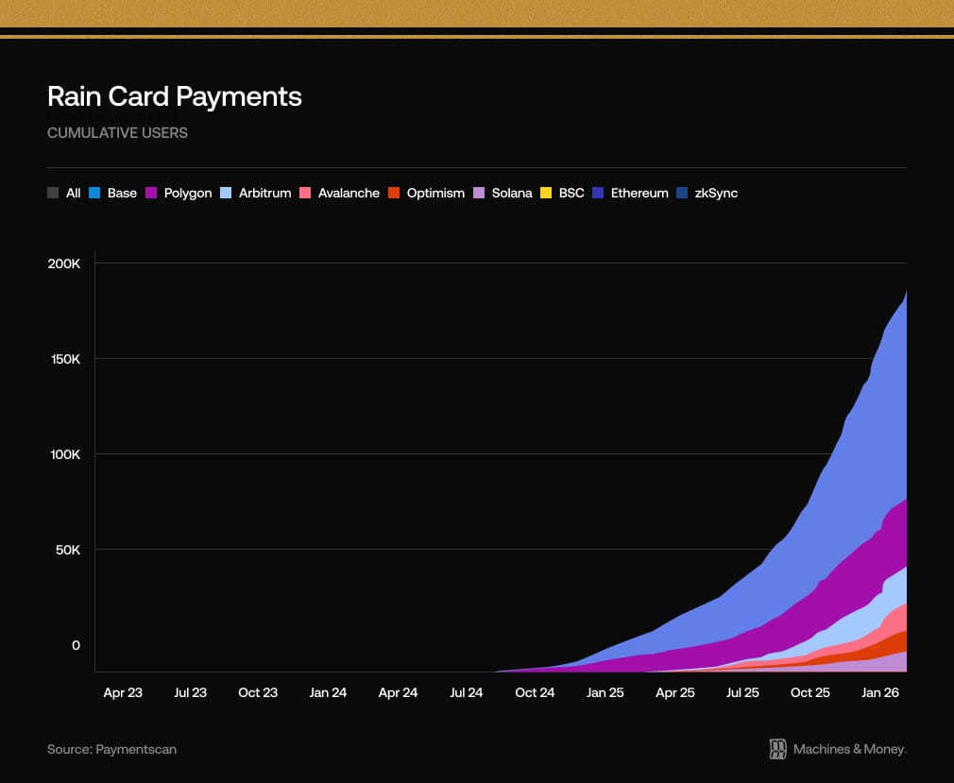Toggle the Solana series legend label
This screenshot has width=954, height=783.
point(512,193)
